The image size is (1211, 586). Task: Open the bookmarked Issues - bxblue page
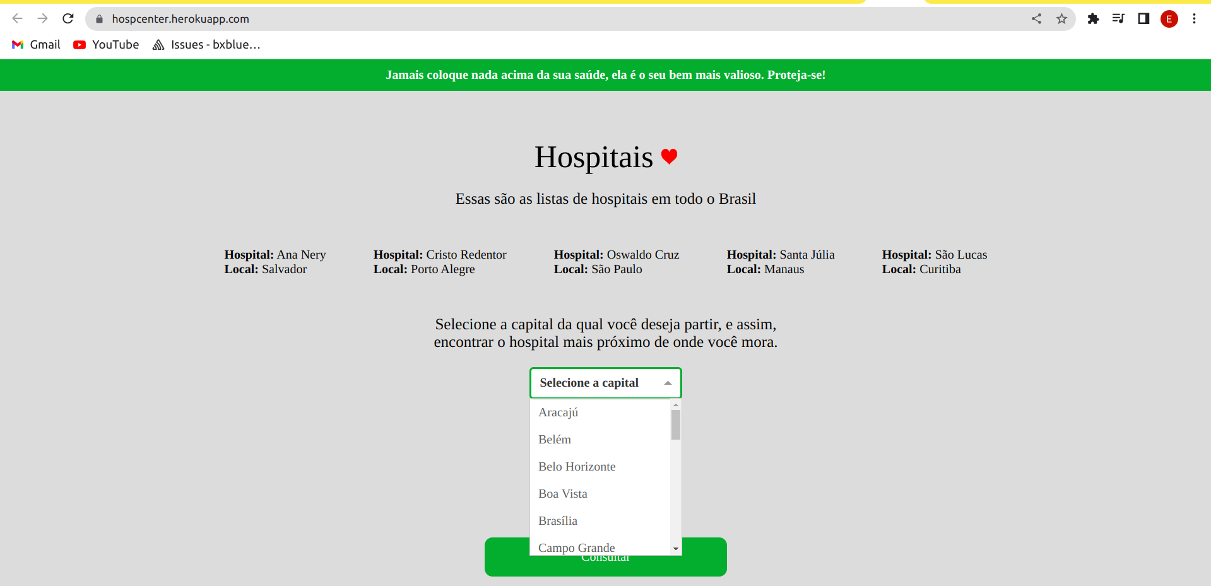(x=206, y=44)
